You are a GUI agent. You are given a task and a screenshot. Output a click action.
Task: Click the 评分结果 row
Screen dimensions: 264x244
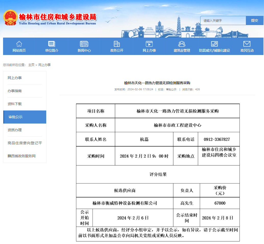point(158,174)
